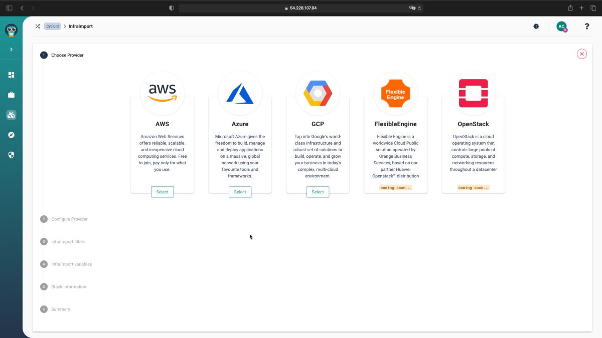The height and width of the screenshot is (338, 602).
Task: Reload the page with refresh icon
Action: coord(419,8)
